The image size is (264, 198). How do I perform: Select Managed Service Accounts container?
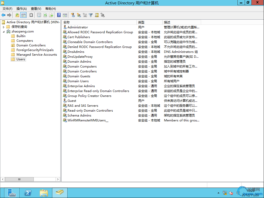click(37, 55)
